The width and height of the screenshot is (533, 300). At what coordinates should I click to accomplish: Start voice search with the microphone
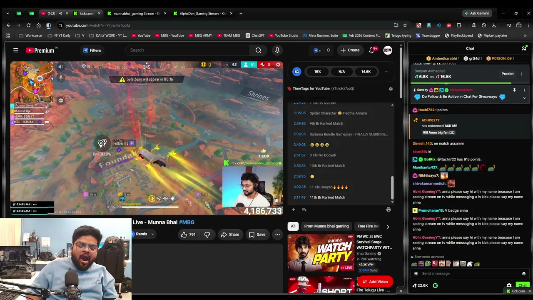[x=277, y=50]
